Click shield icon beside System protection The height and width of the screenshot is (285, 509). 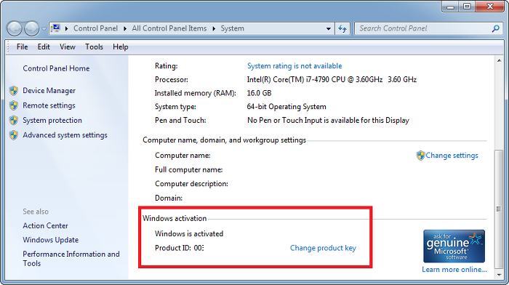(14, 121)
